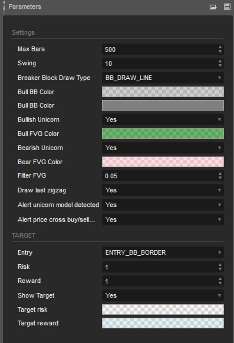Open the Bearish Unicorn dropdown
Screen dimensions: 234x343
coord(163,148)
